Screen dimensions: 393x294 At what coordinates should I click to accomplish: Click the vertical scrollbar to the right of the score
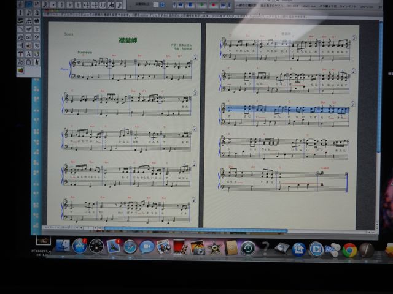380,88
